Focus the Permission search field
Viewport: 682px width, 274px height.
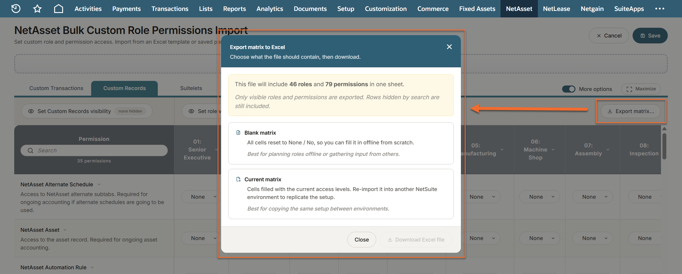94,151
